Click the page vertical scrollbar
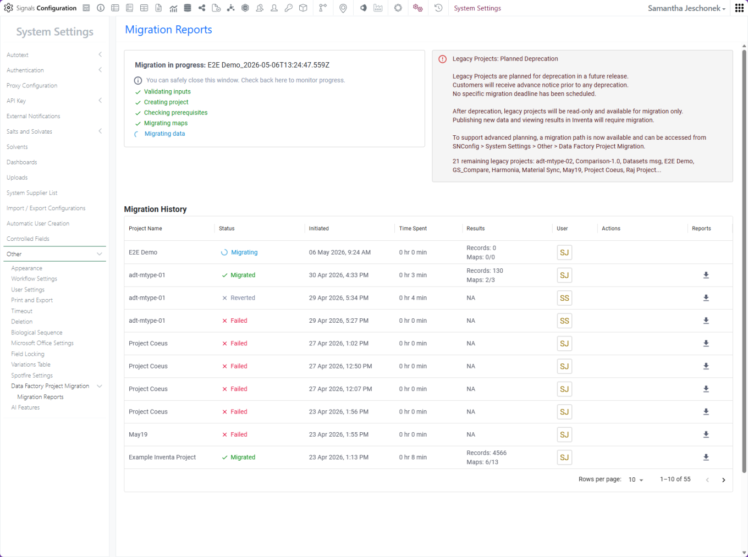Screen dimensions: 748x557 744,261
